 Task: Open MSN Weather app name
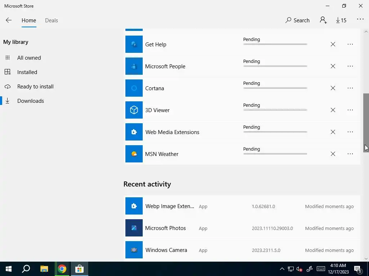click(162, 154)
